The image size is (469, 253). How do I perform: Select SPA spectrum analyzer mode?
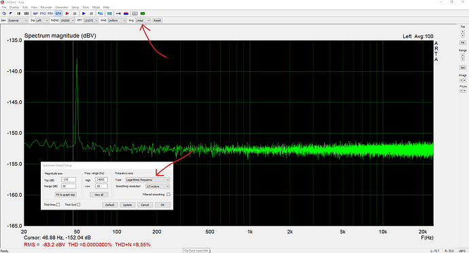coord(58,14)
